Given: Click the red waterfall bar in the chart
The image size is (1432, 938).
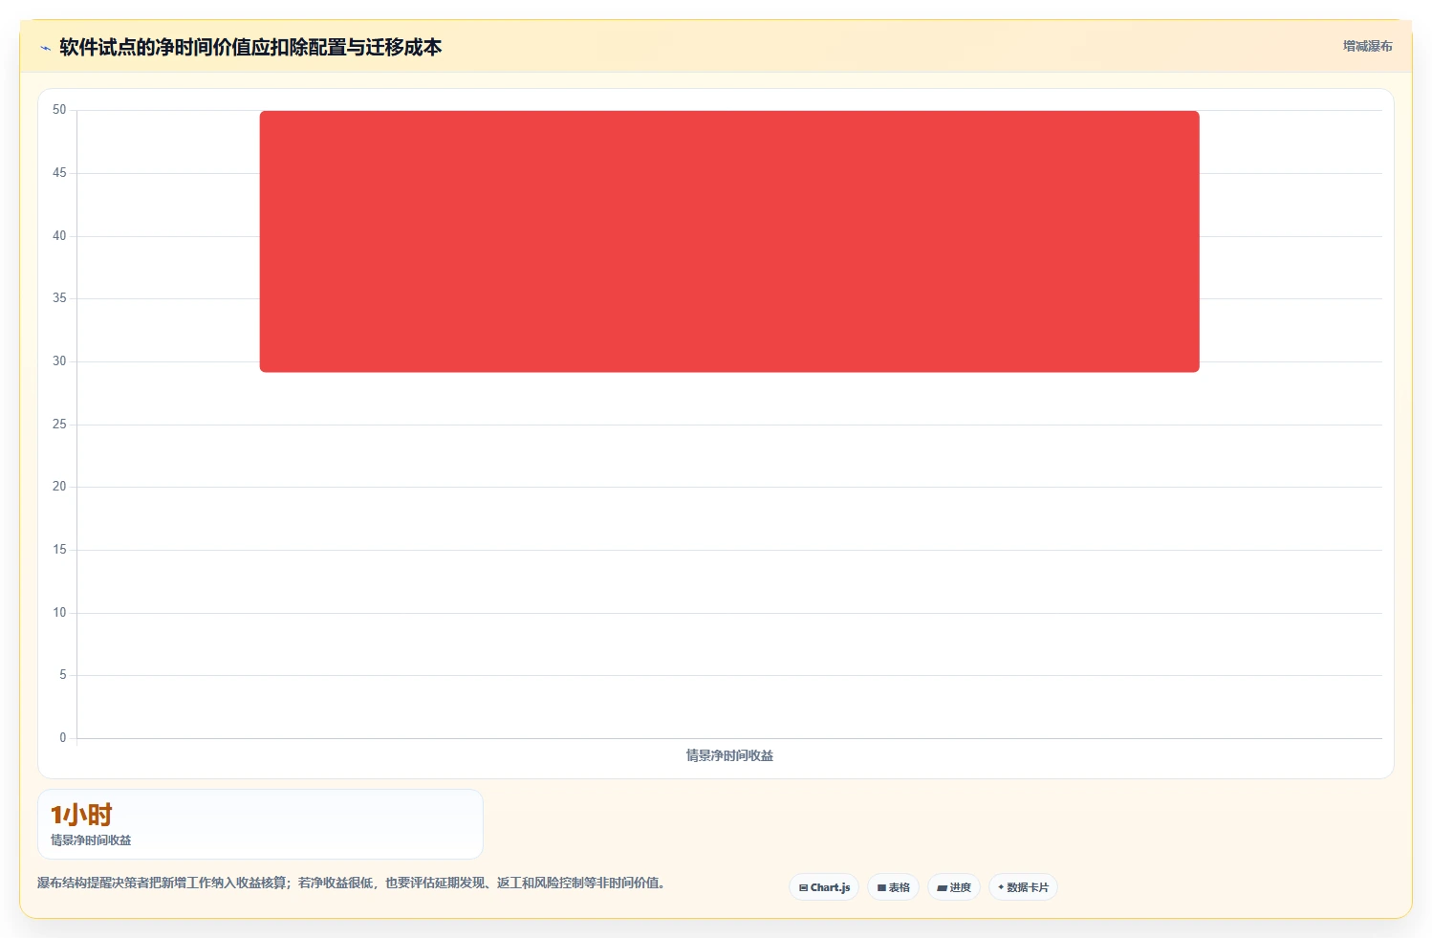Looking at the screenshot, I should (x=729, y=241).
